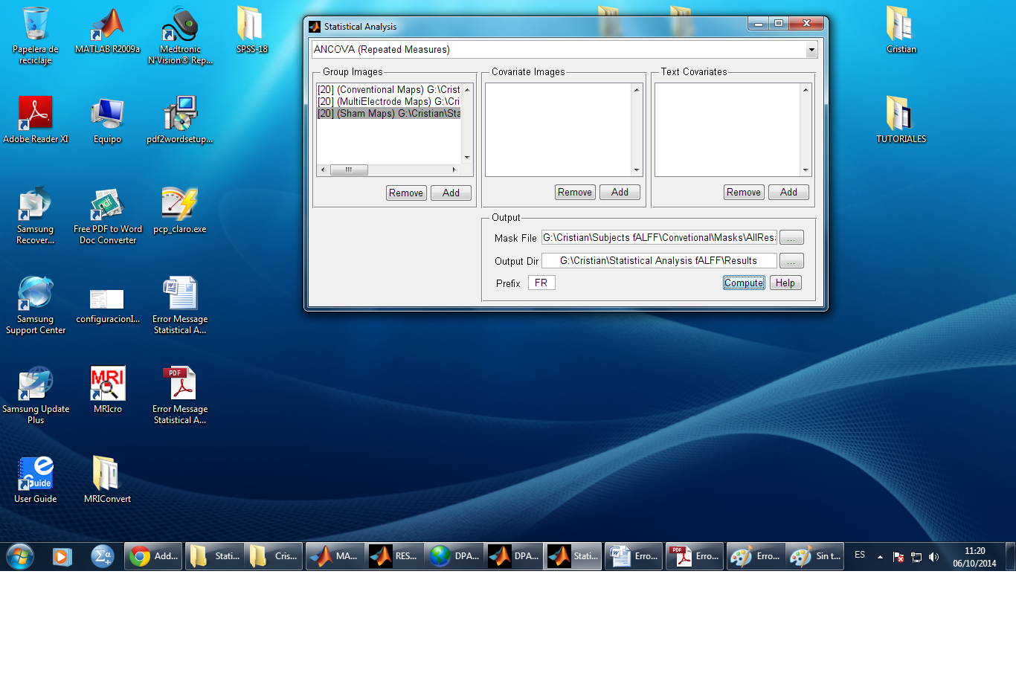Click the Help button in Statistical Analysis

pos(785,283)
